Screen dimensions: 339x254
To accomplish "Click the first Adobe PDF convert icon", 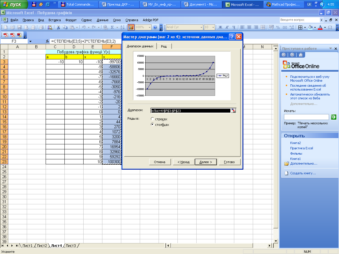I will point(6,35).
